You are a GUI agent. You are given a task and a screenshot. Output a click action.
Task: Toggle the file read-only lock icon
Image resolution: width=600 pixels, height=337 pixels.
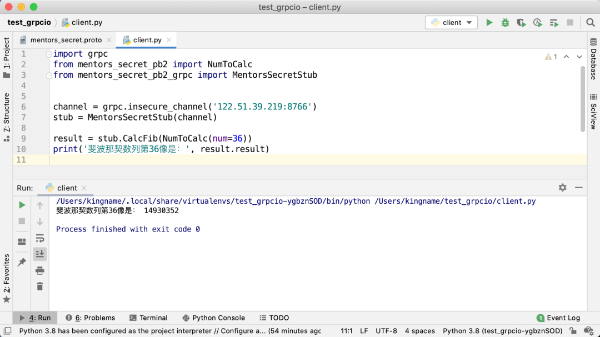(572, 331)
